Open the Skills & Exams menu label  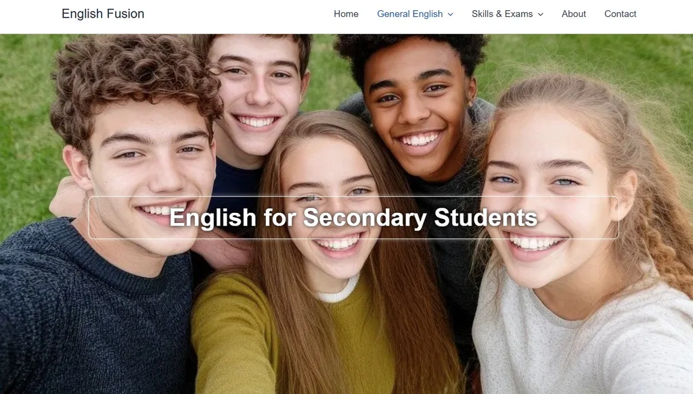tap(502, 14)
